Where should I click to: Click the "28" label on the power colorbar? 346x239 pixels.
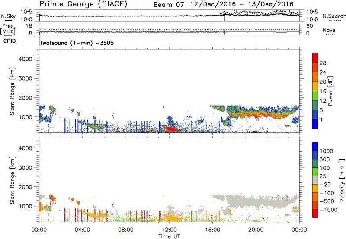tap(323, 63)
